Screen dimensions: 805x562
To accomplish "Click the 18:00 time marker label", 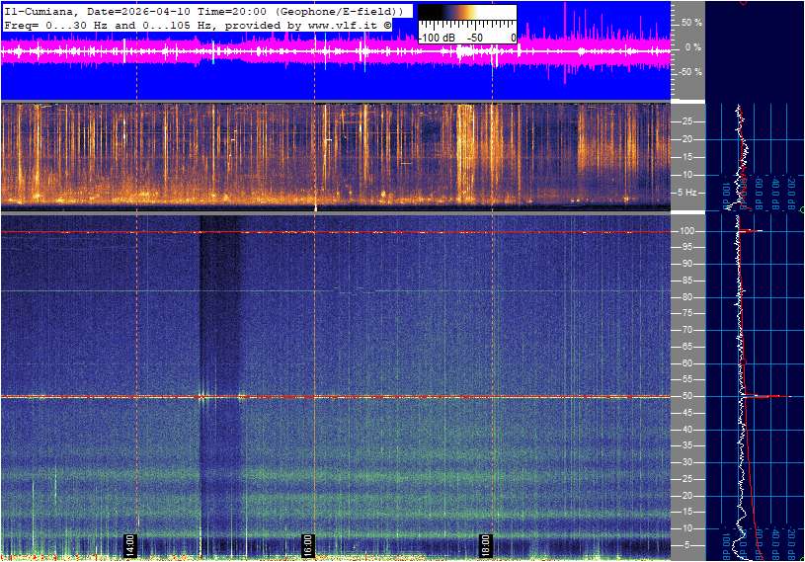I will (485, 545).
